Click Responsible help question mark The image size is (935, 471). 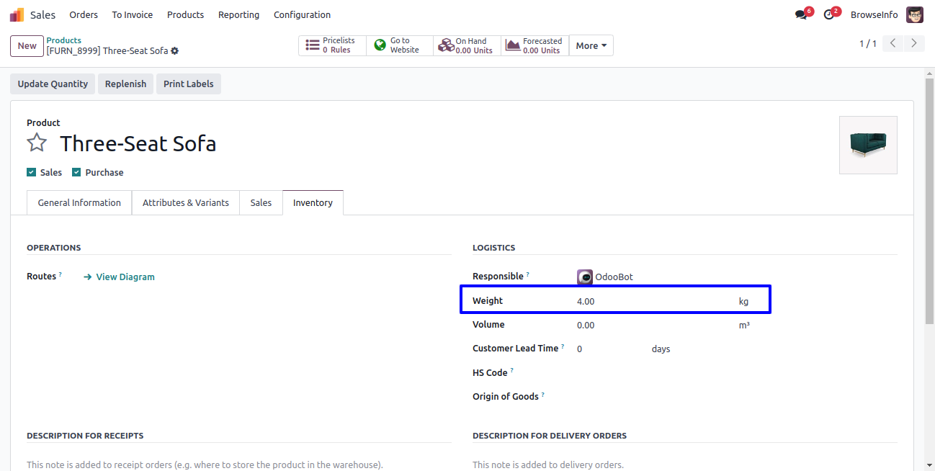point(528,274)
